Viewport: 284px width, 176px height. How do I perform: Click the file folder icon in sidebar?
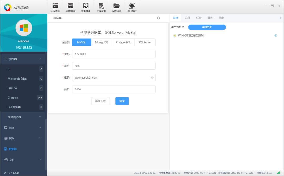pos(6,159)
